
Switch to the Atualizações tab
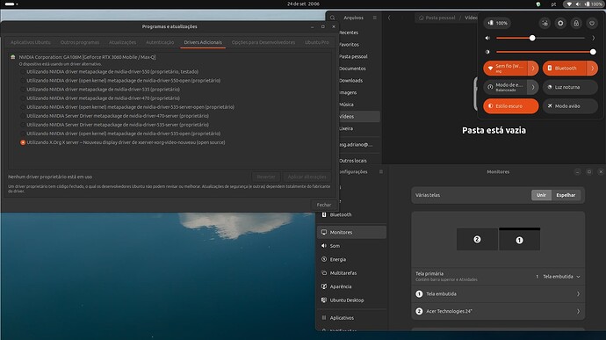pyautogui.click(x=122, y=42)
